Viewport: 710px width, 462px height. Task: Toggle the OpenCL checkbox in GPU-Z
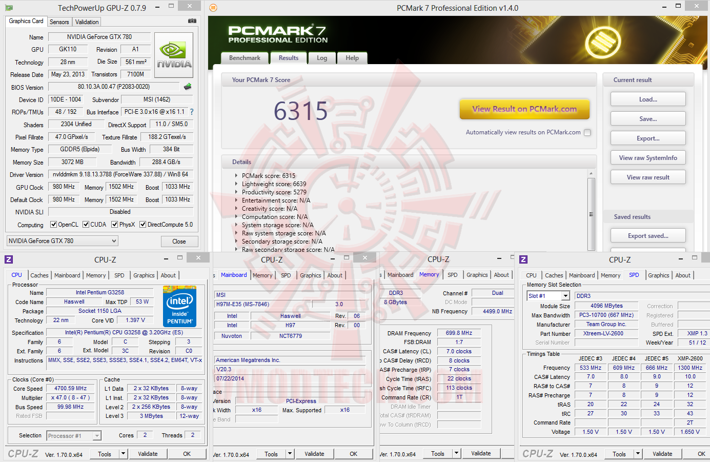(x=53, y=225)
